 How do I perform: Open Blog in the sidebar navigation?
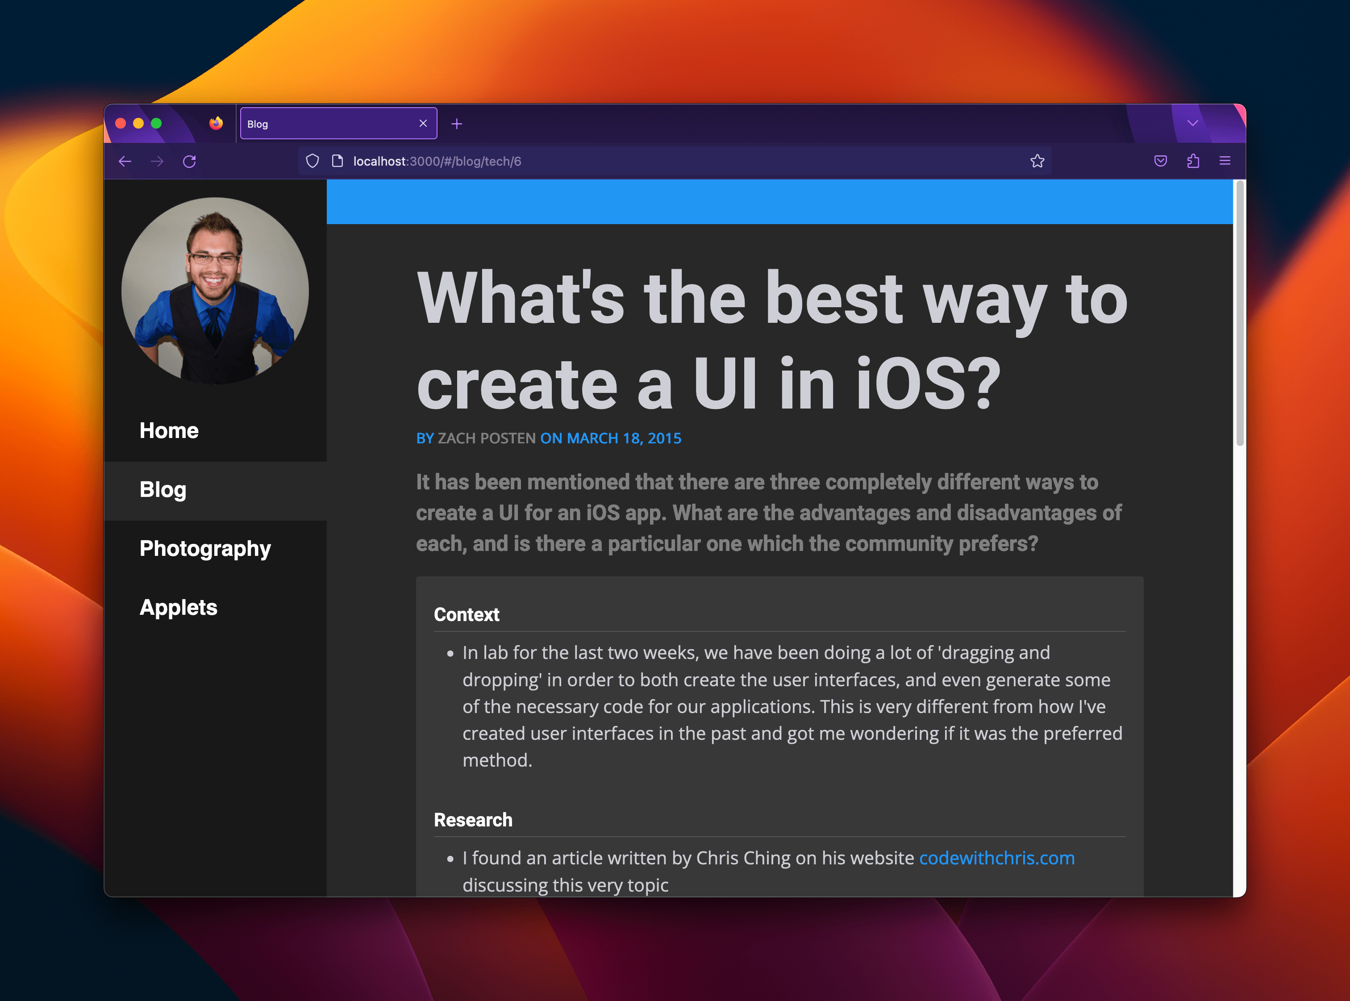pos(215,490)
